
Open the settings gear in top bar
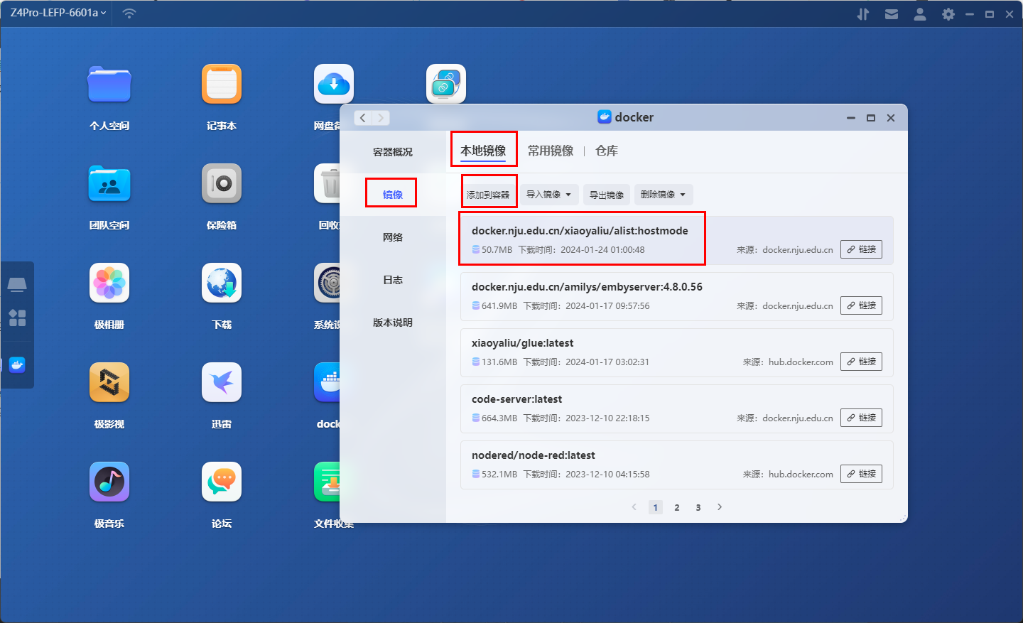pos(948,14)
